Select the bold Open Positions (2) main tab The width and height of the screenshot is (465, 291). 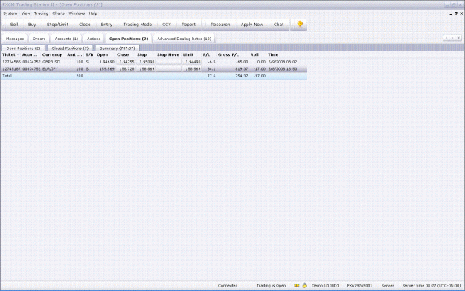point(129,39)
